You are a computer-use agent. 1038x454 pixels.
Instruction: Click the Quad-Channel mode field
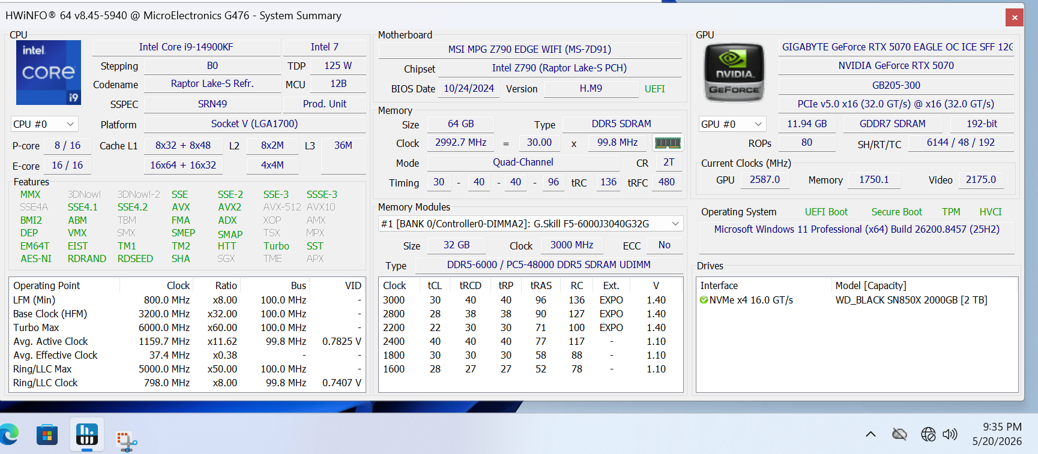523,162
